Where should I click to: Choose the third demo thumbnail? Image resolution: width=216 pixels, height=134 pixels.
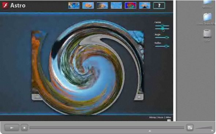pyautogui.click(x=102, y=5)
